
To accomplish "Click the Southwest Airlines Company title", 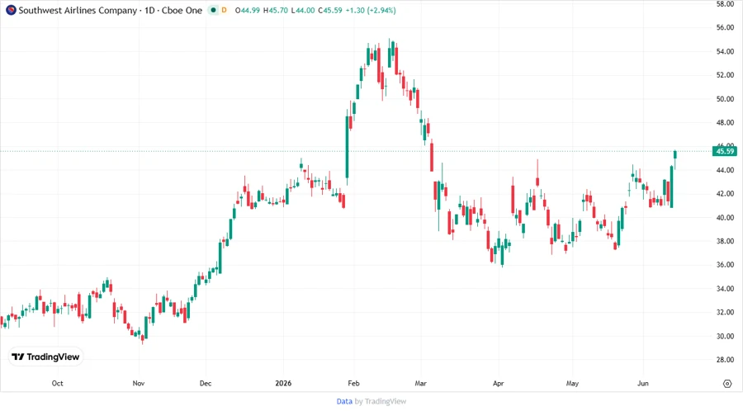I will [x=78, y=10].
